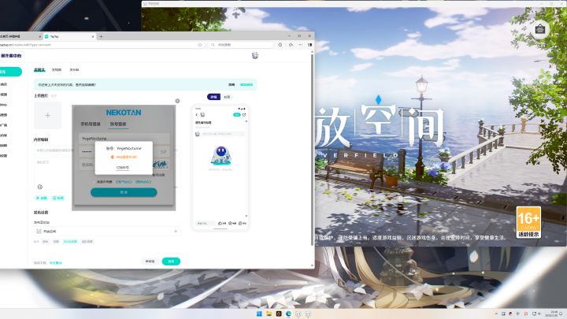Click the star favorite icon in phone preview
The image size is (567, 319).
pyautogui.click(x=230, y=224)
